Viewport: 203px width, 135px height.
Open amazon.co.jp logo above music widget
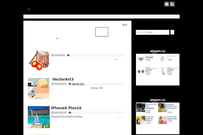tap(158, 100)
